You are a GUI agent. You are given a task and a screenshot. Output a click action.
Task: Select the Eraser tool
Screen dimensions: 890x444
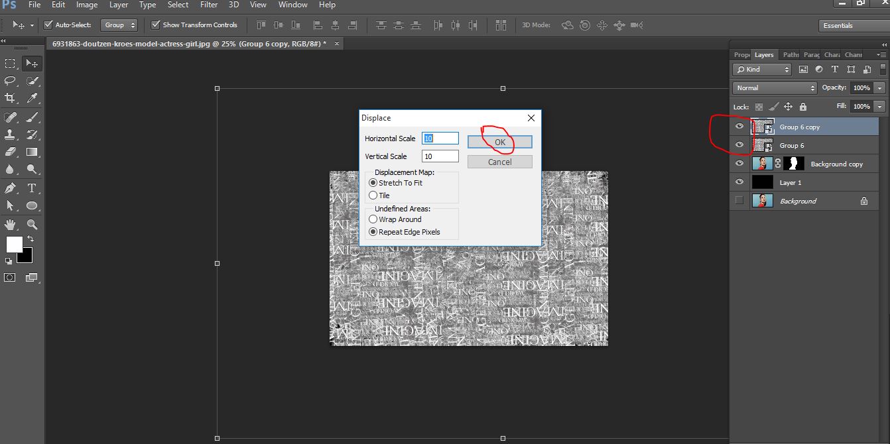10,151
